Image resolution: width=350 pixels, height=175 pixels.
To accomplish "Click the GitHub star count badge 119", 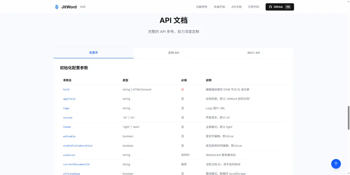I will (288, 7).
